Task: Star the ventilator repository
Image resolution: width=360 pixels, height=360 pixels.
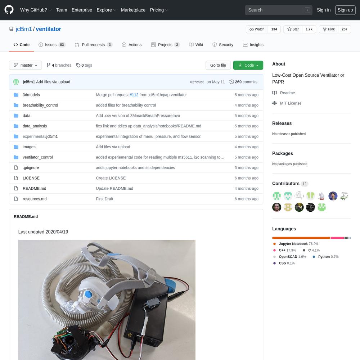Action: click(292, 29)
